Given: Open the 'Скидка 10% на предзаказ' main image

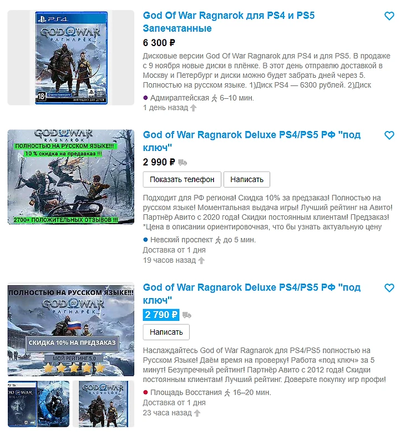Looking at the screenshot, I should [x=71, y=329].
